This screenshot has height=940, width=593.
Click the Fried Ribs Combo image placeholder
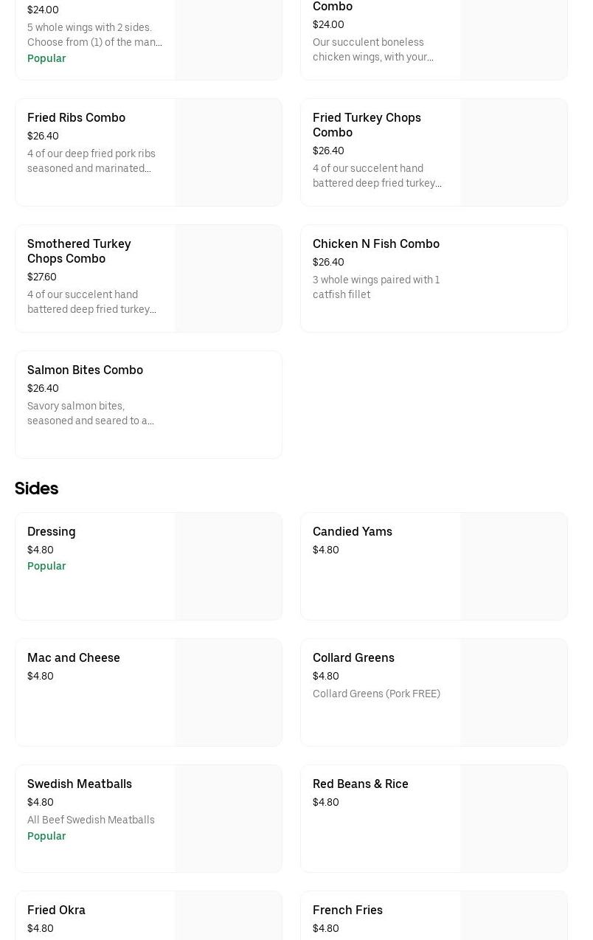click(228, 153)
